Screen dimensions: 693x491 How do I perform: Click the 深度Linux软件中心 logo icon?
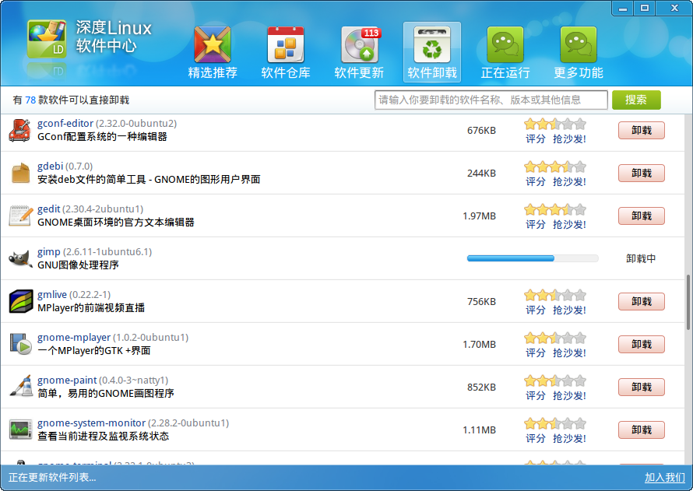tap(47, 39)
